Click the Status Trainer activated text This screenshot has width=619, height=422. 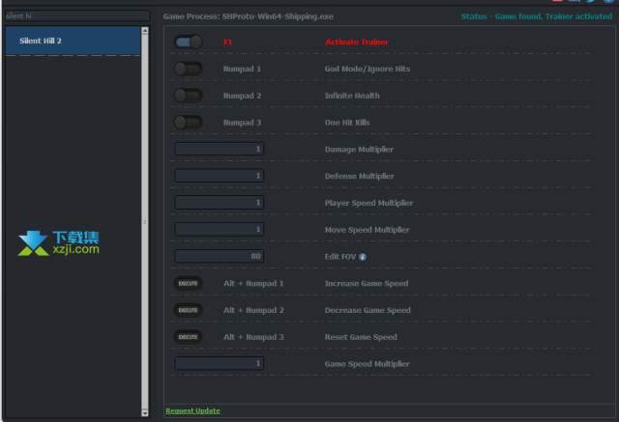point(537,16)
